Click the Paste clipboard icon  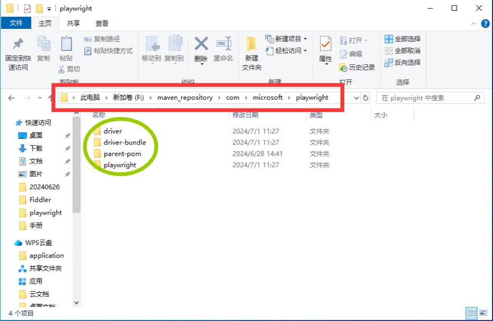(66, 44)
